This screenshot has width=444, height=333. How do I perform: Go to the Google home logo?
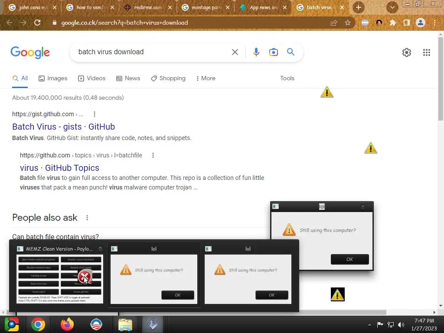coord(30,52)
